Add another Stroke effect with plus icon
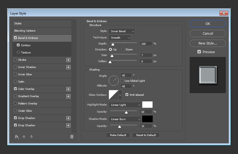Image resolution: width=238 pixels, height=154 pixels. (68, 60)
